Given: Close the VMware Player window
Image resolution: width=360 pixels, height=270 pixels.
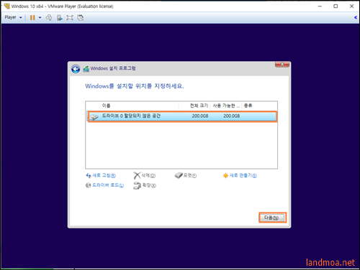Looking at the screenshot, I should [351, 6].
